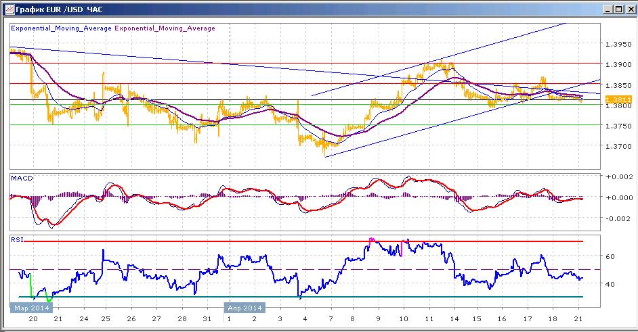Image resolution: width=638 pixels, height=332 pixels.
Task: Click the +0.002 MACD scale value
Action: [x=619, y=176]
